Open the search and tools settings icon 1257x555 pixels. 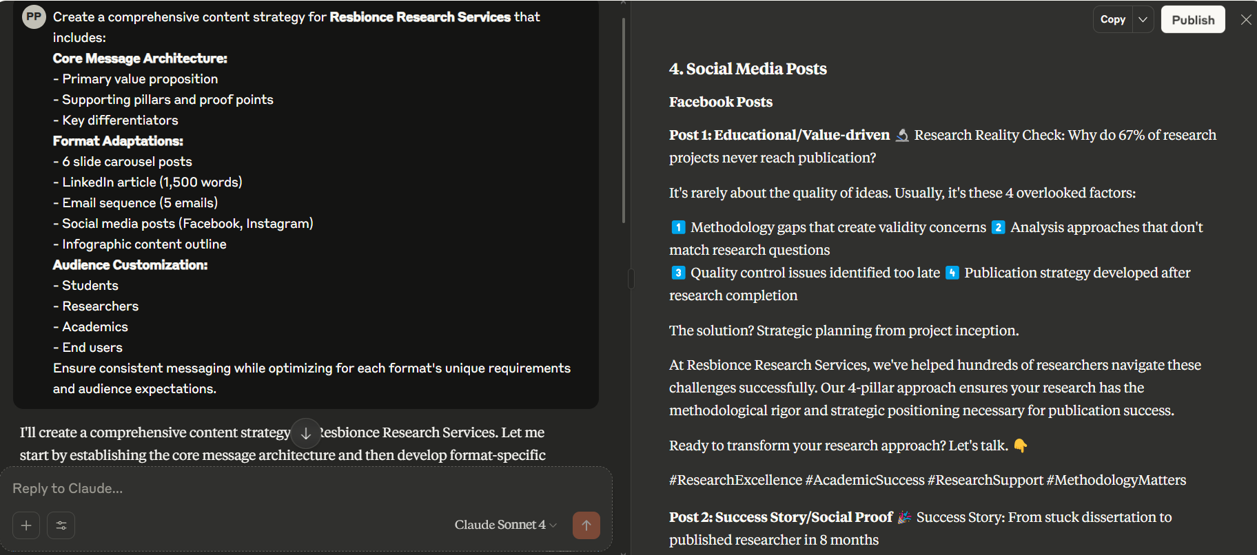point(61,525)
